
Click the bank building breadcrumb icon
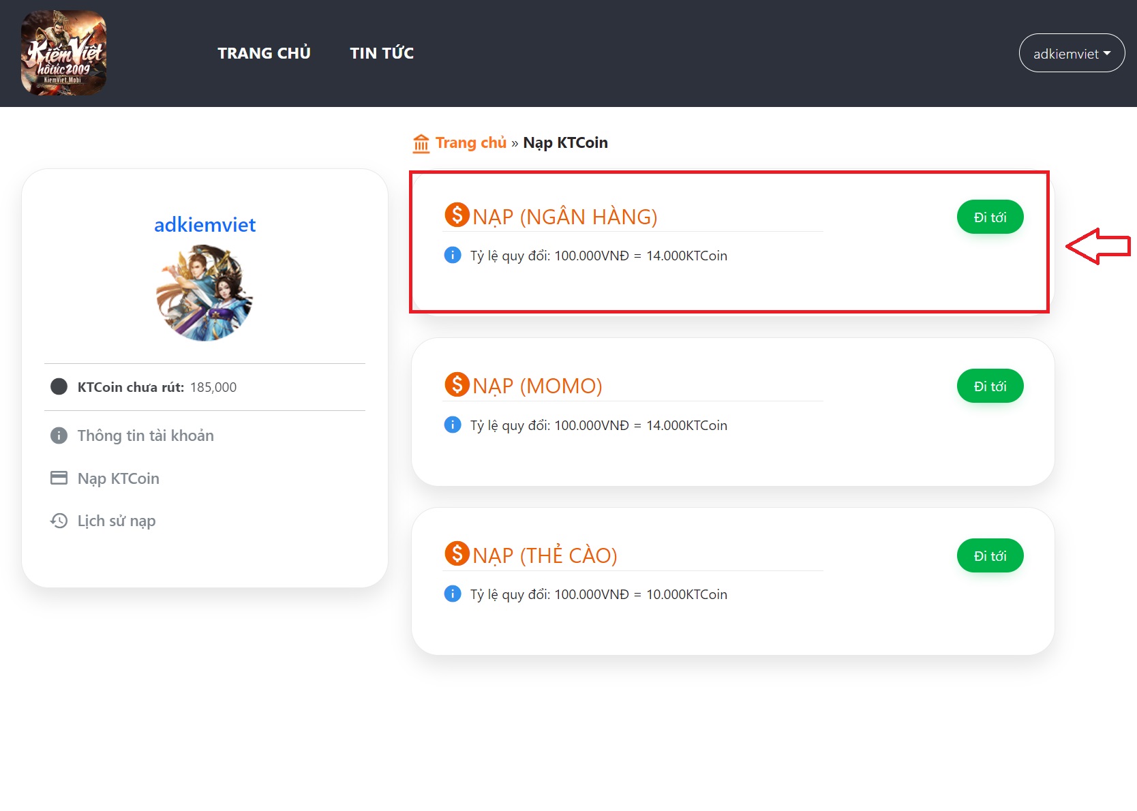421,143
